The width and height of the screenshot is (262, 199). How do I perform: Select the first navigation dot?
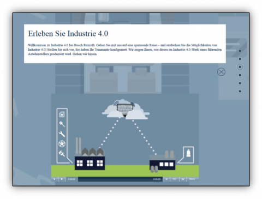(x=240, y=51)
